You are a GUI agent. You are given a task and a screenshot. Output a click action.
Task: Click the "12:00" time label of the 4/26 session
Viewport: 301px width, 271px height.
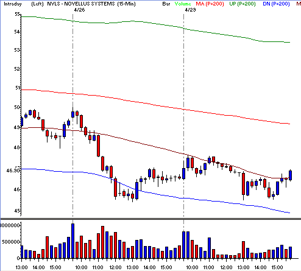click(115, 267)
